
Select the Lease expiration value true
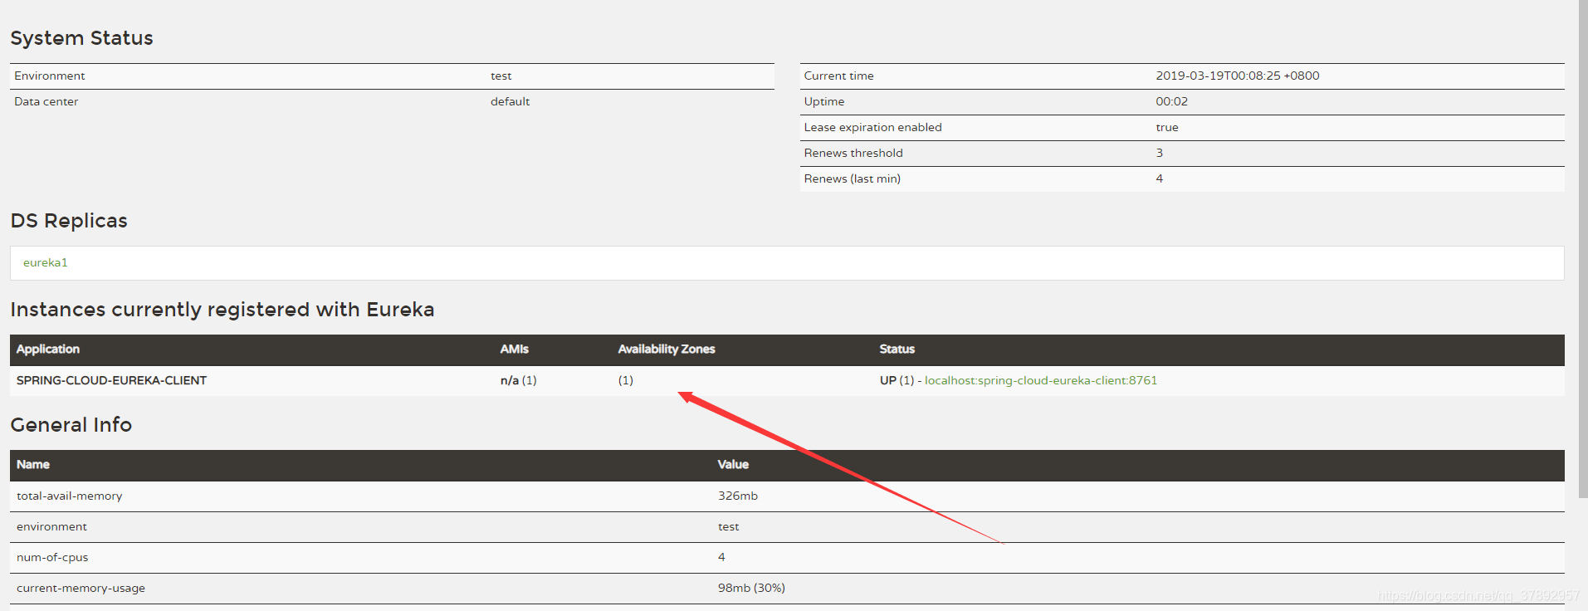[x=1166, y=127]
